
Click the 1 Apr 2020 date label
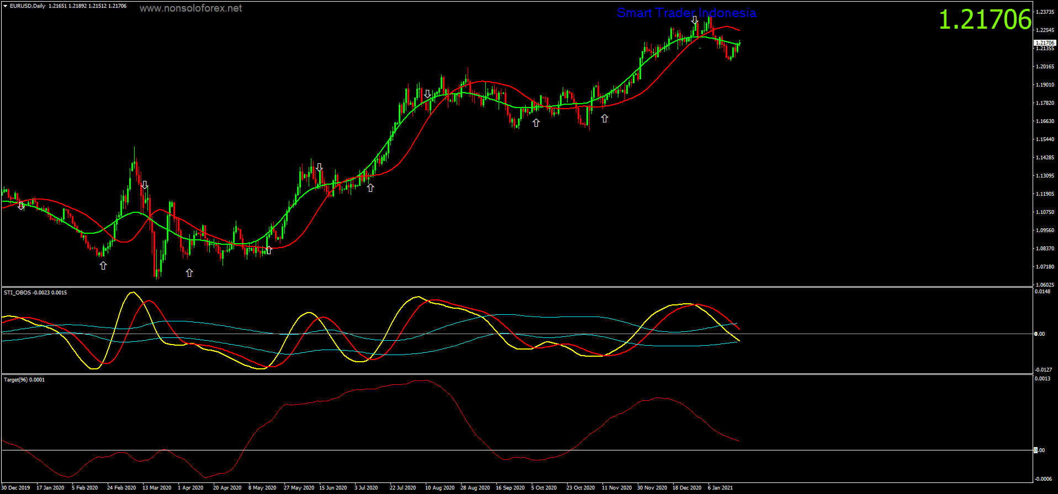click(191, 488)
